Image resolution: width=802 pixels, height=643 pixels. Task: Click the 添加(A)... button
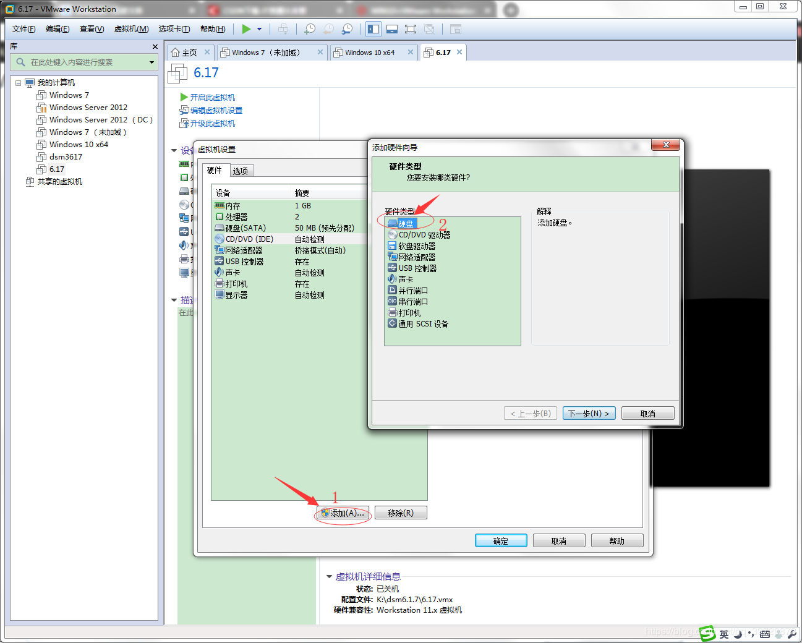343,513
